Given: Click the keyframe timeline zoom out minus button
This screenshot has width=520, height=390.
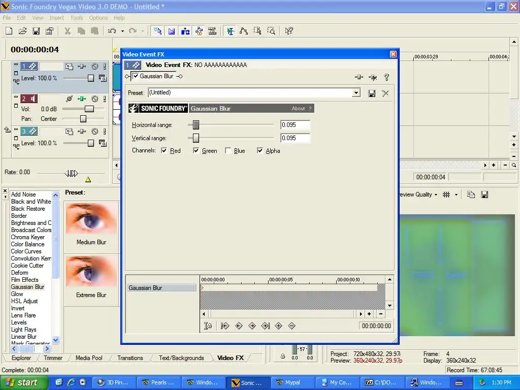Looking at the screenshot, I should (x=381, y=314).
